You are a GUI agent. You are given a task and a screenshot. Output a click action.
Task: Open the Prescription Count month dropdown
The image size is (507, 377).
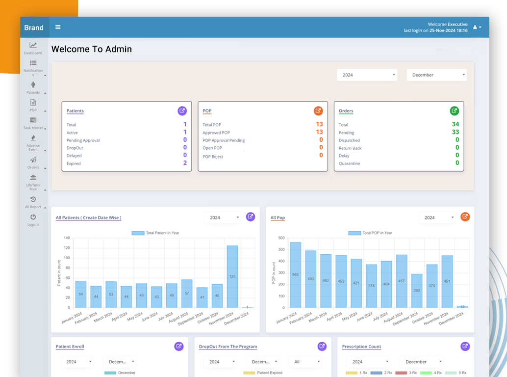(x=422, y=362)
